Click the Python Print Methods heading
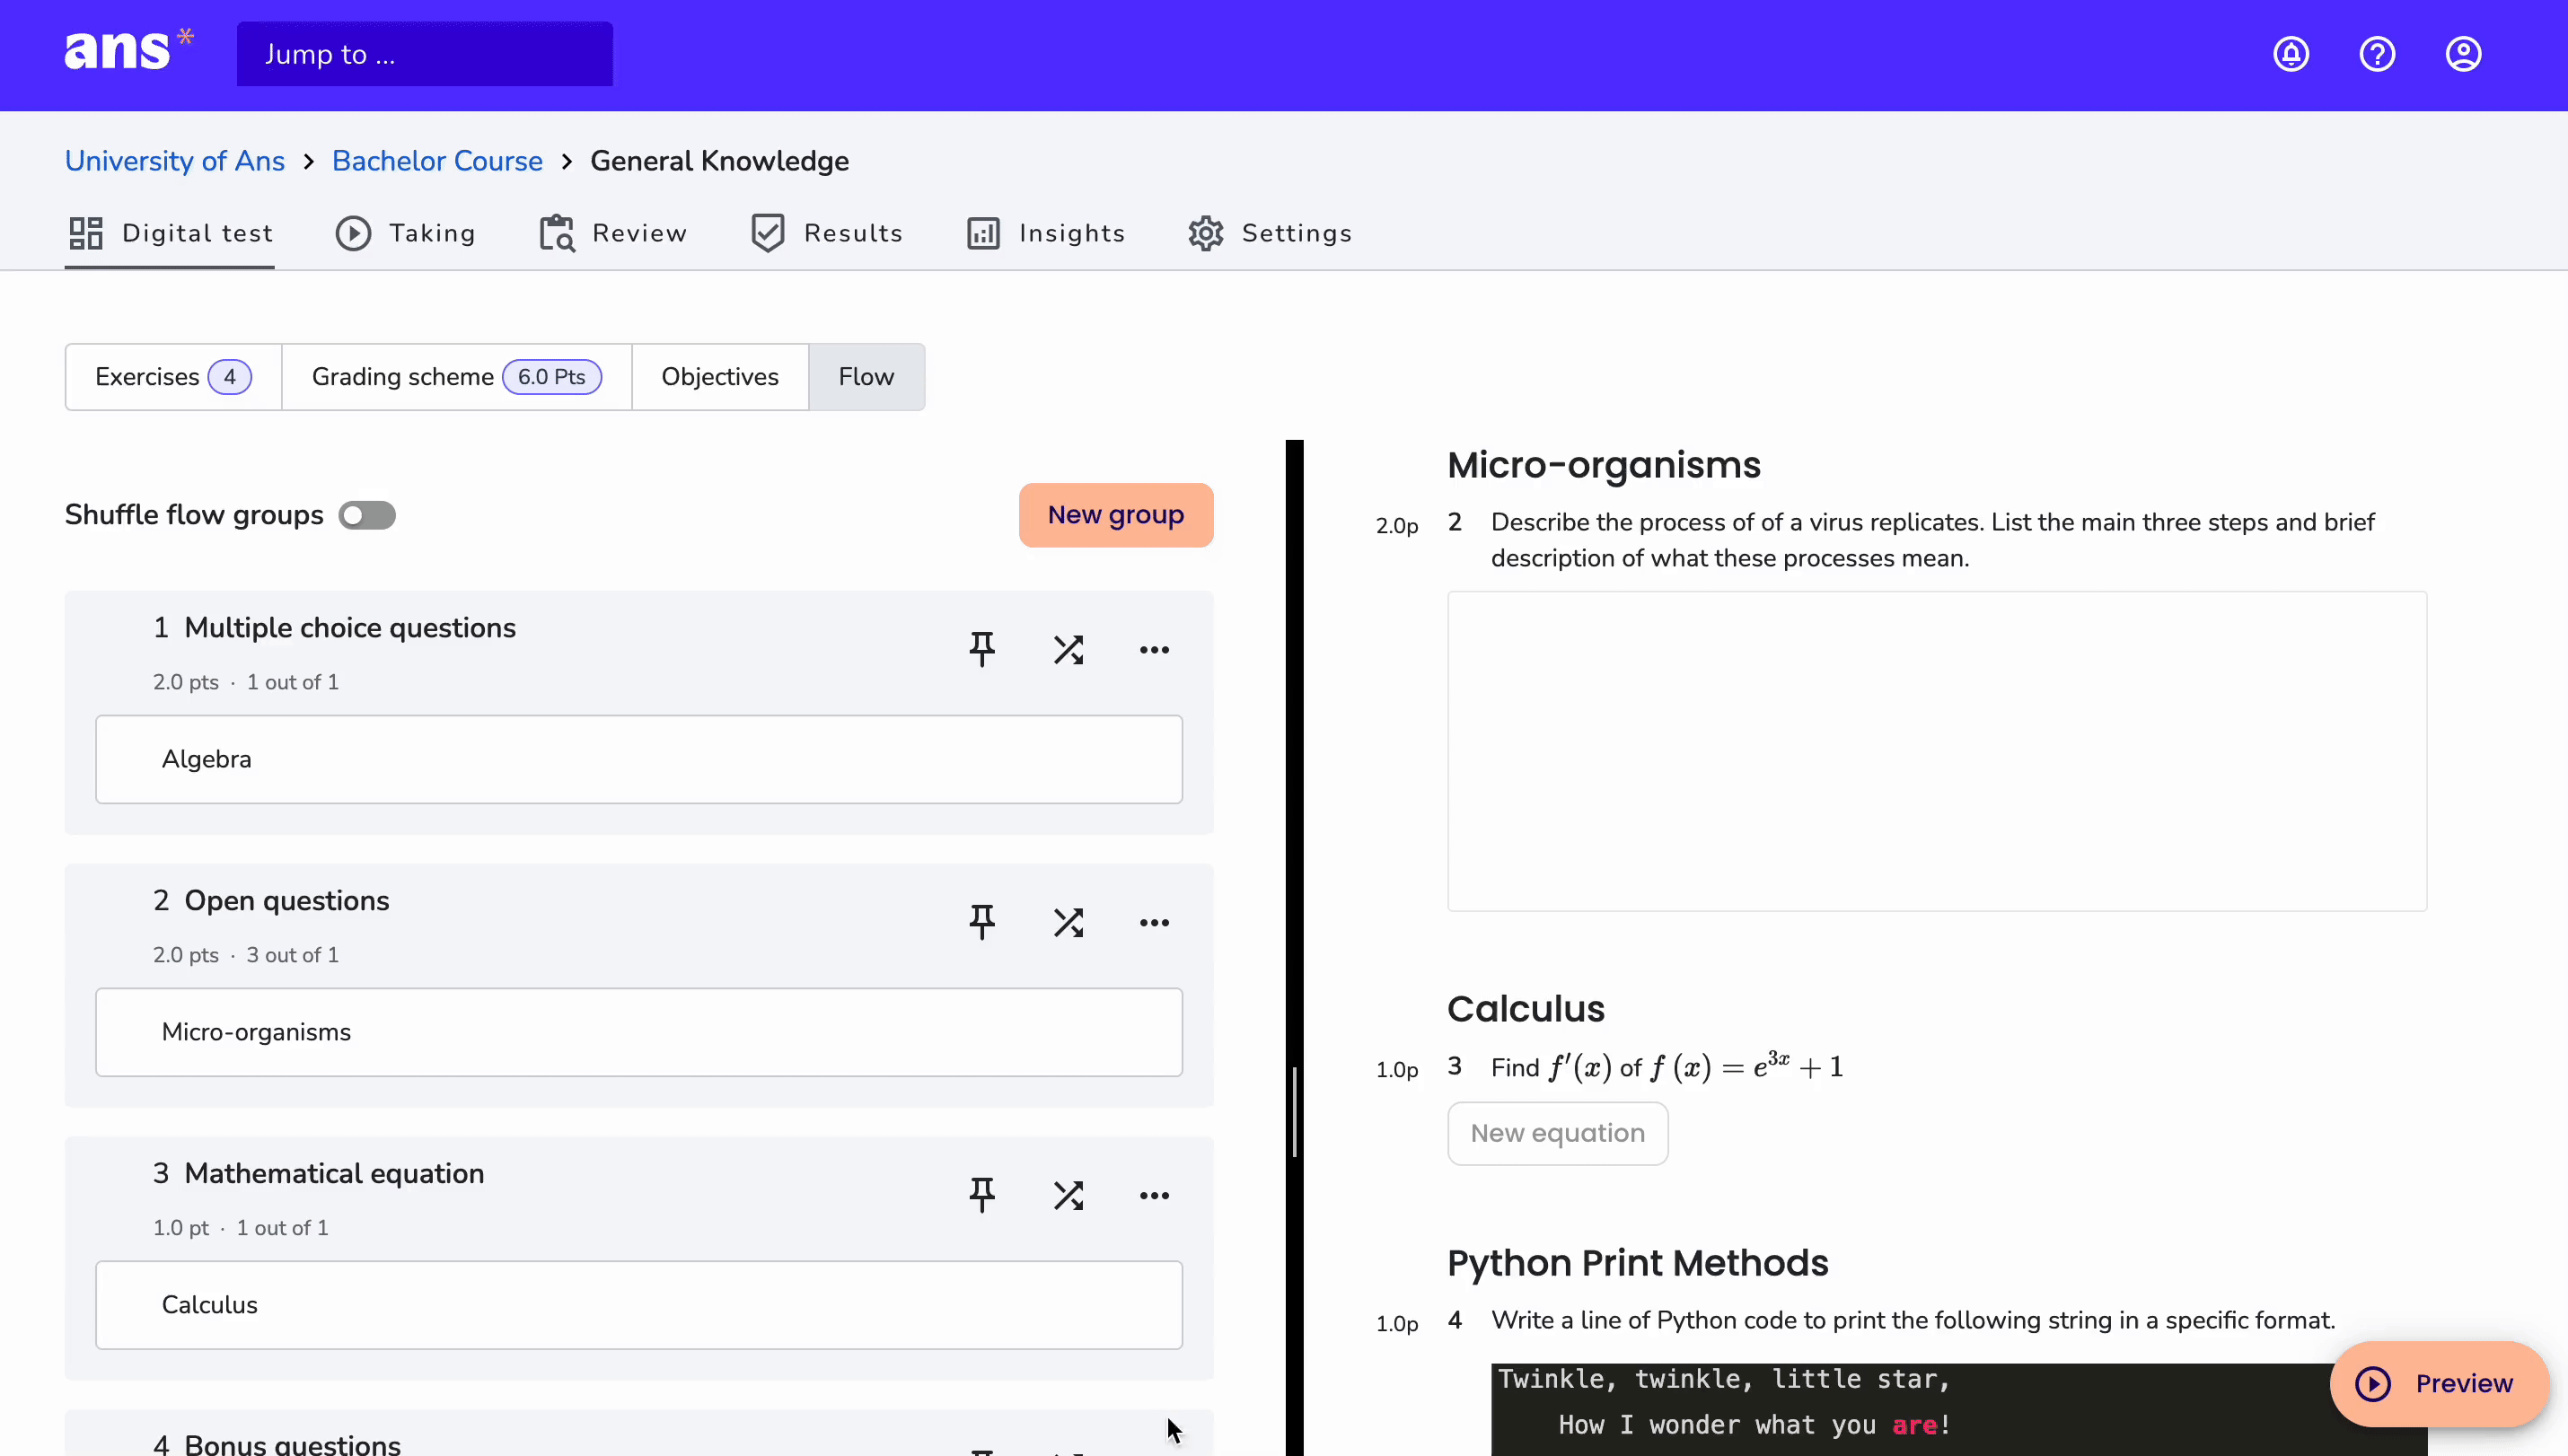The width and height of the screenshot is (2568, 1456). point(1637,1263)
